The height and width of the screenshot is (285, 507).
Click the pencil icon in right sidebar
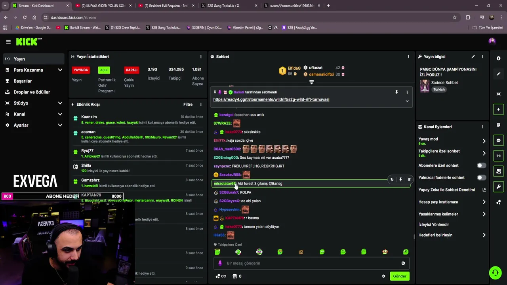coord(498,74)
